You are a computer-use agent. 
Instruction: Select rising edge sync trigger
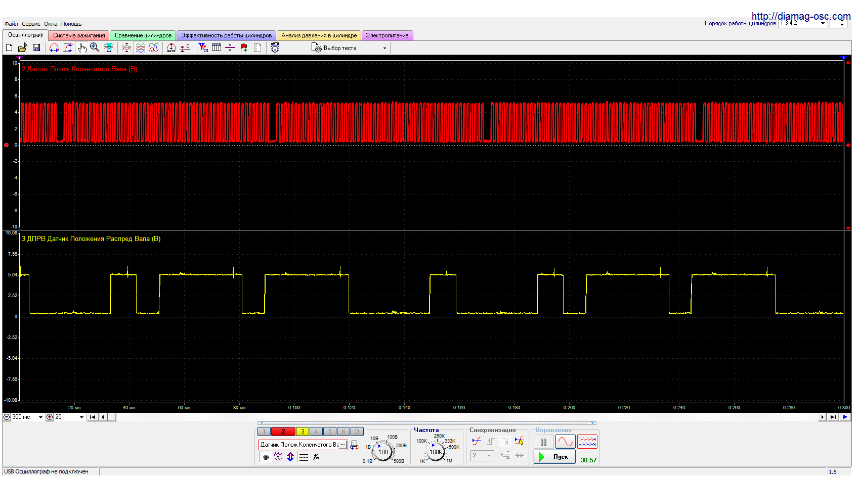(x=491, y=441)
